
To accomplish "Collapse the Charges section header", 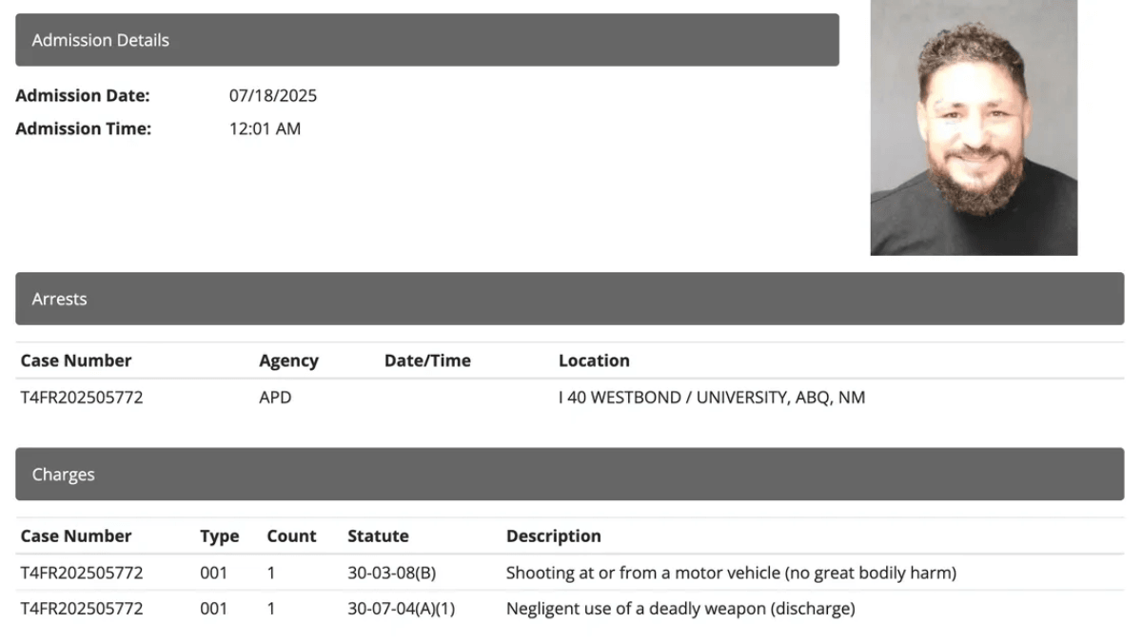I will pos(569,475).
